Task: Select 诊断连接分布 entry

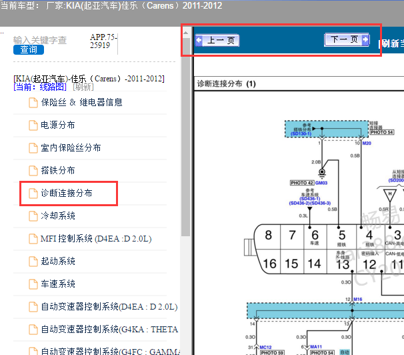Action: 67,193
